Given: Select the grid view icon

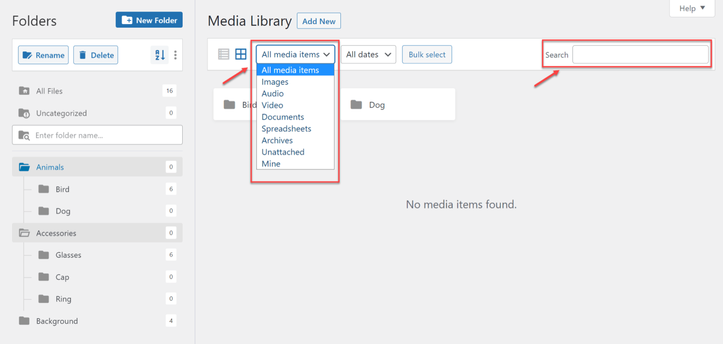Looking at the screenshot, I should [241, 54].
